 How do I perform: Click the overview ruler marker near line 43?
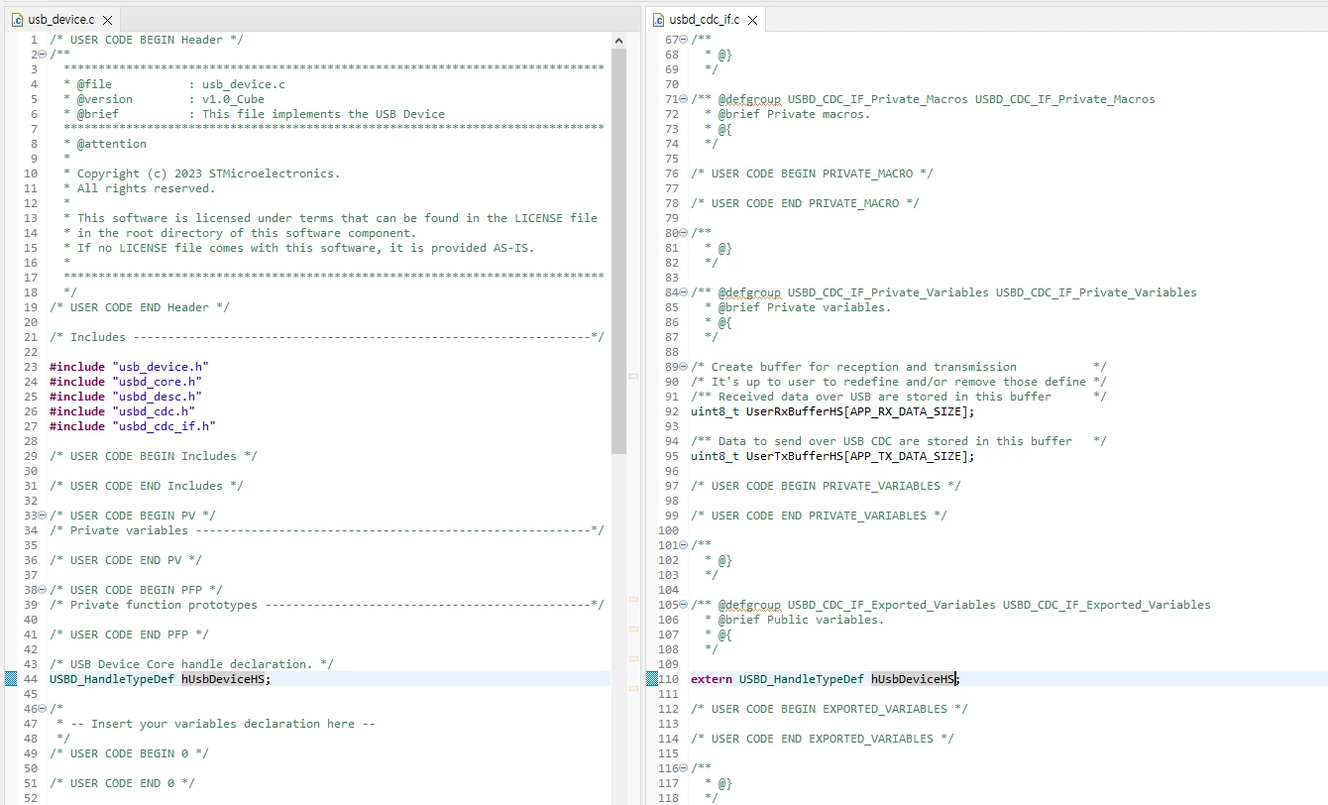tap(634, 658)
